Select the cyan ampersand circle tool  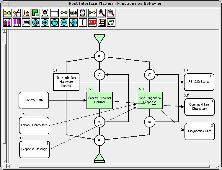[36, 22]
